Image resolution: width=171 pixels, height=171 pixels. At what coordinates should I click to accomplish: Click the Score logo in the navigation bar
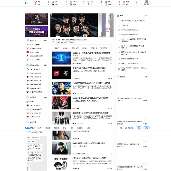[29, 128]
